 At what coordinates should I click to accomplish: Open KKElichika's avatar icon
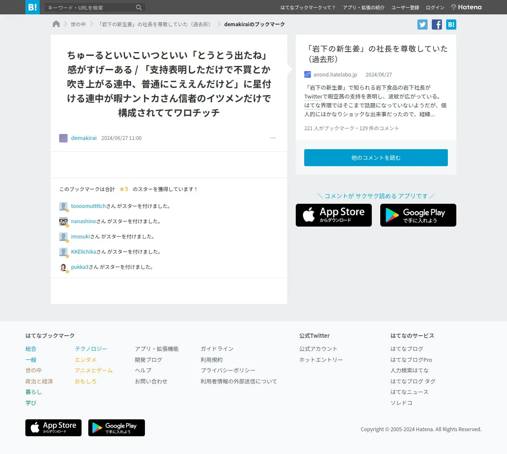tap(63, 252)
